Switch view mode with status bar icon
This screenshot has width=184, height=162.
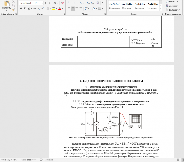[178, 160]
